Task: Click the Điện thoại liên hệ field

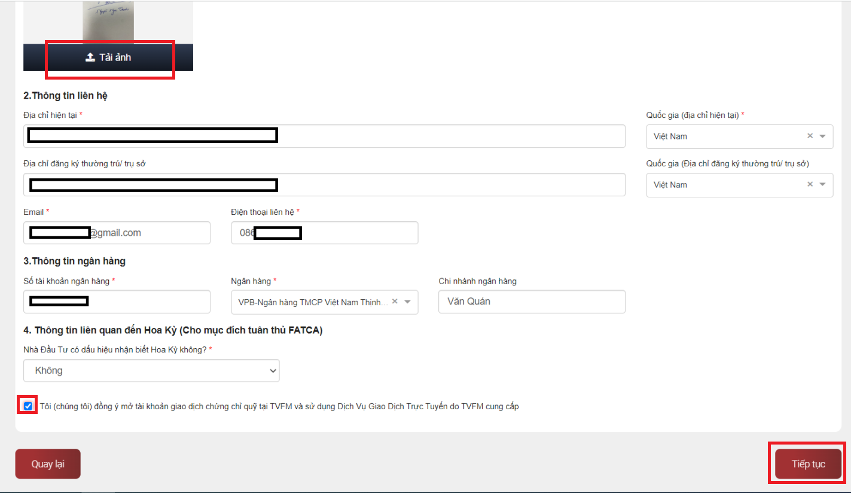Action: tap(359, 233)
